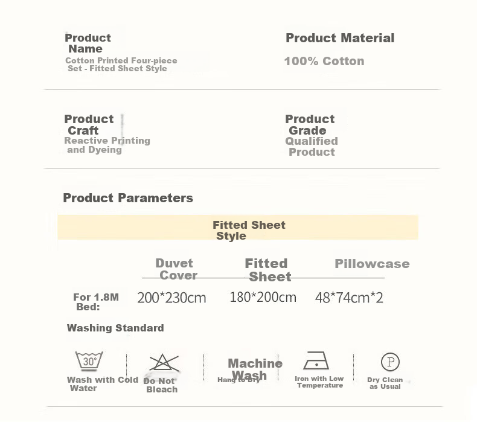The width and height of the screenshot is (477, 422).
Task: Click the low temperature iron icon
Action: point(316,360)
